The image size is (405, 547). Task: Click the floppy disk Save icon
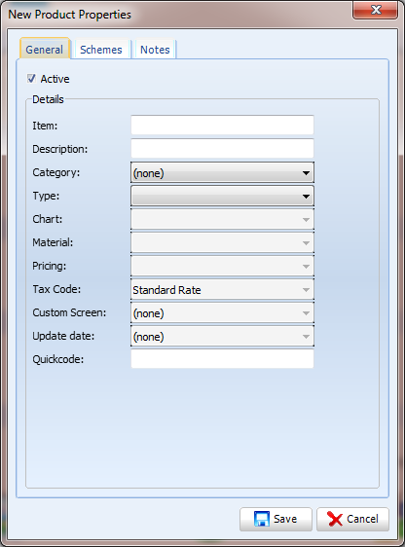pyautogui.click(x=262, y=519)
